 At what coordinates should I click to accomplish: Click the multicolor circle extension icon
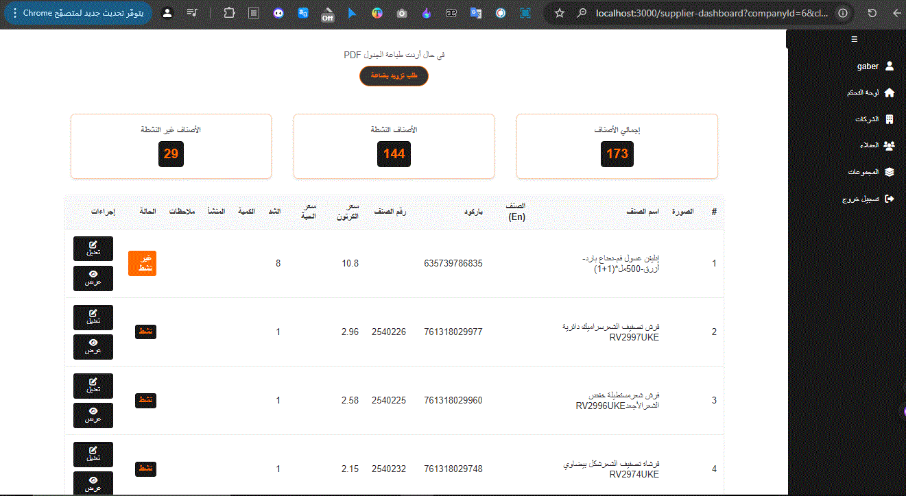tap(377, 13)
